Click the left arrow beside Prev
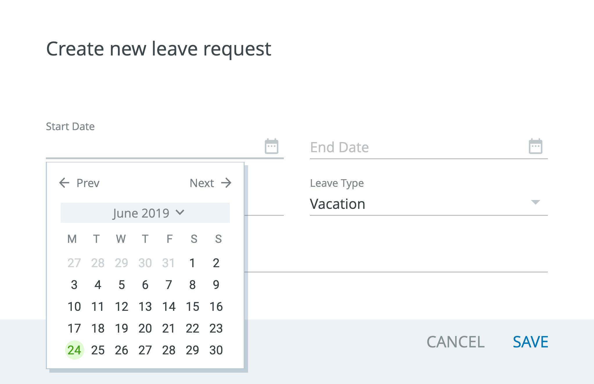594x384 pixels. point(64,183)
